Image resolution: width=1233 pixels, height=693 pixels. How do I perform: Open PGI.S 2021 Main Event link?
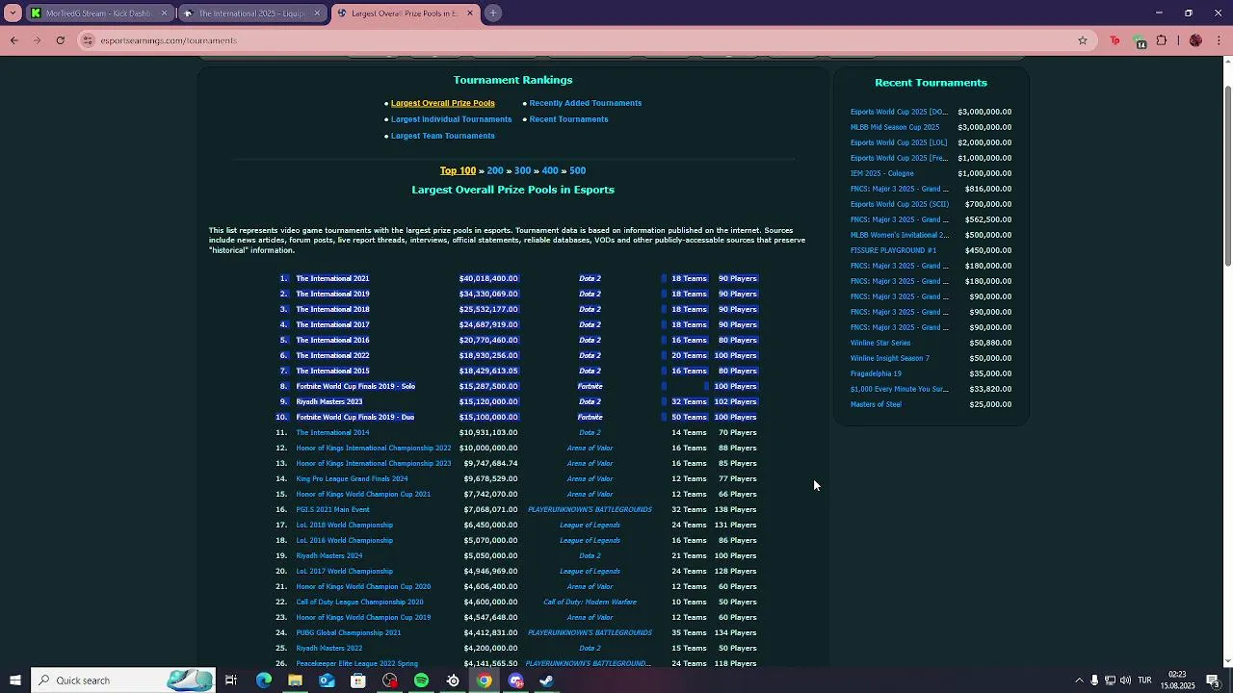coord(332,509)
